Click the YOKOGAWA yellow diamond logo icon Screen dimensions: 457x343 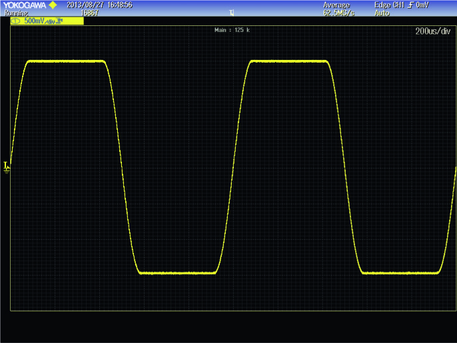pos(53,5)
